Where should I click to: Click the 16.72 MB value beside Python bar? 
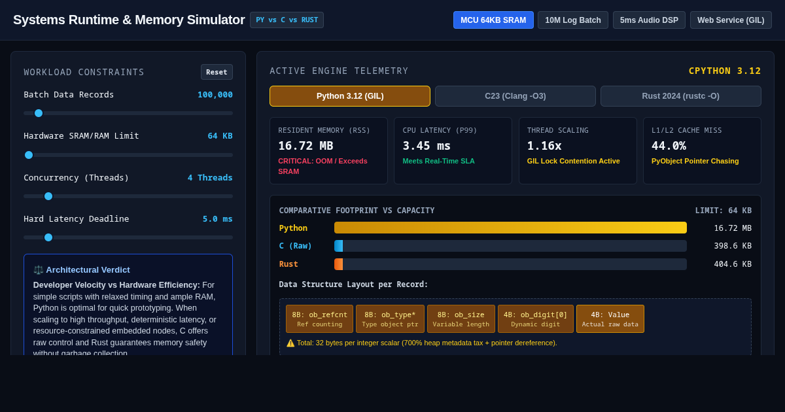click(733, 228)
